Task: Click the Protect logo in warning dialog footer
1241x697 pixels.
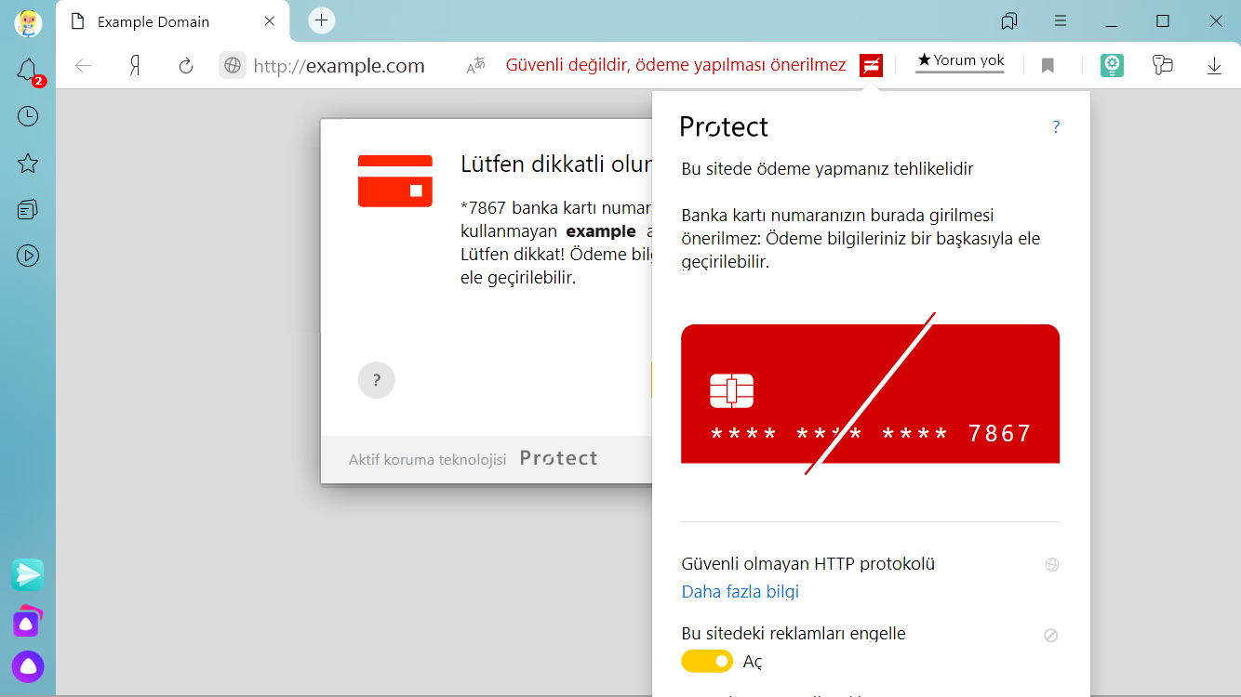Action: click(x=559, y=458)
